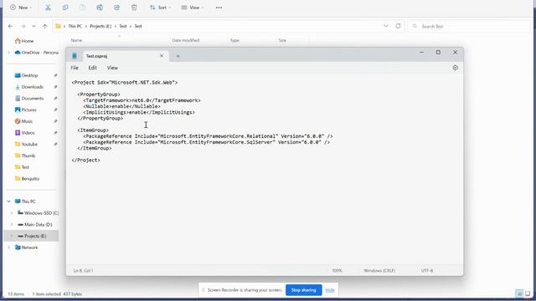Open Benquito folder in navigation pane
Viewport: 536px width, 301px height.
click(27, 179)
